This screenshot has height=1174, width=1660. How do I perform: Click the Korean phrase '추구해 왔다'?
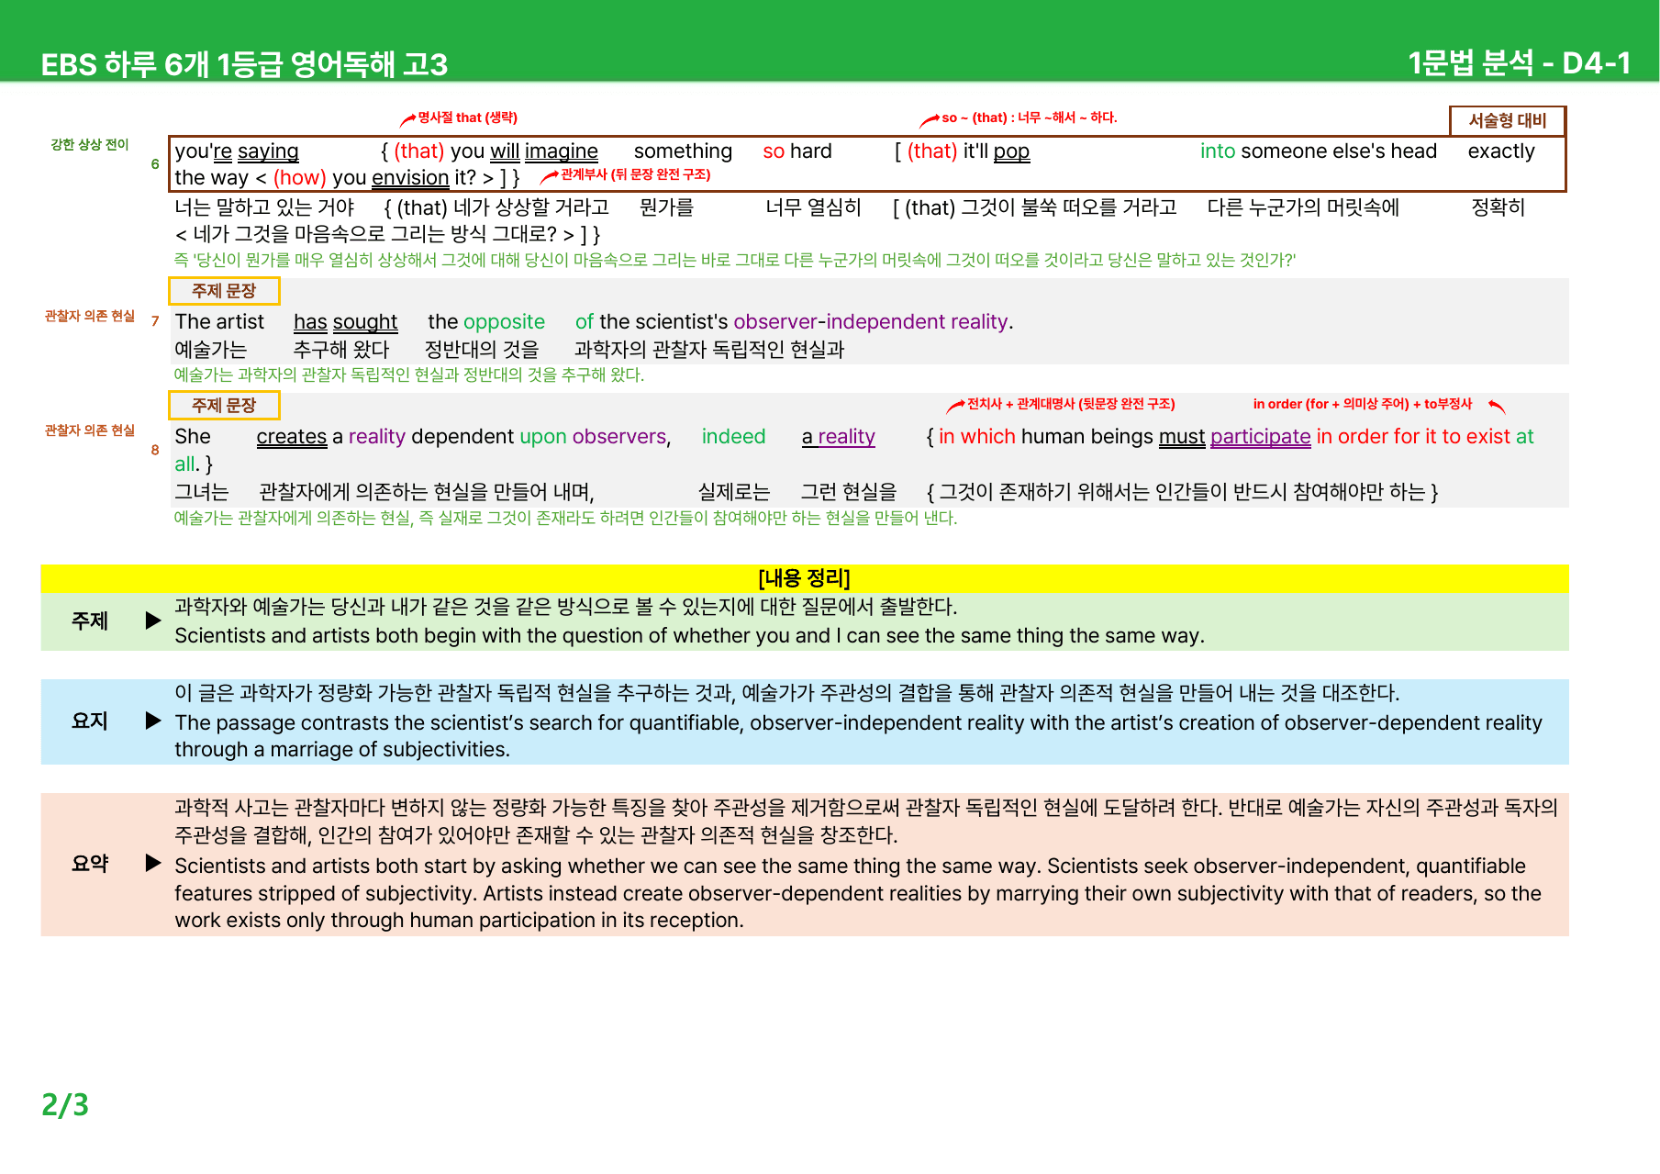tap(341, 350)
